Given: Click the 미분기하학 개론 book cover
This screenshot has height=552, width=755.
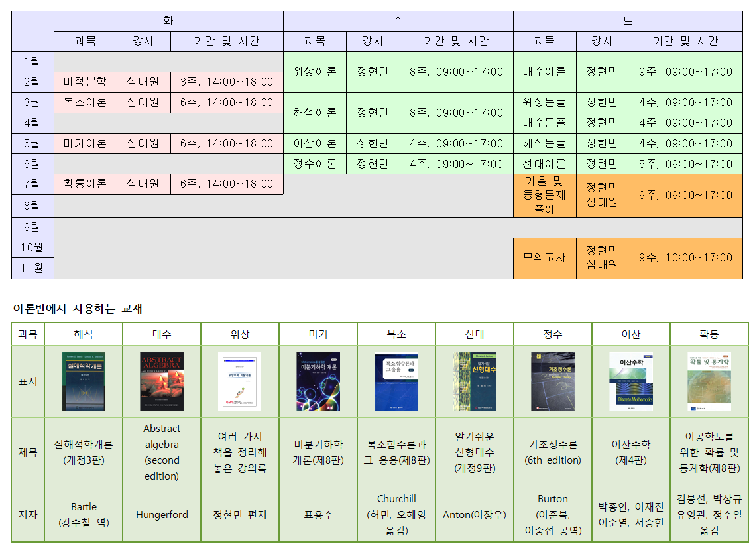Looking at the screenshot, I should tap(318, 381).
